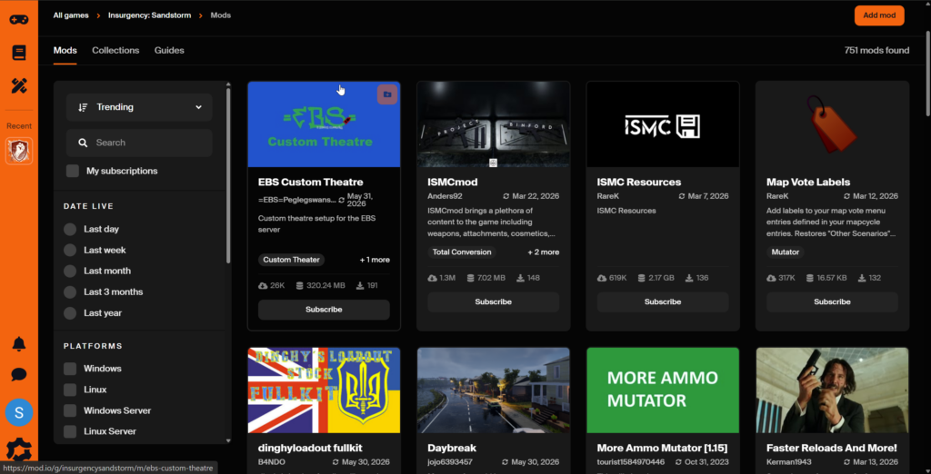Select the Last day date filter

point(70,229)
